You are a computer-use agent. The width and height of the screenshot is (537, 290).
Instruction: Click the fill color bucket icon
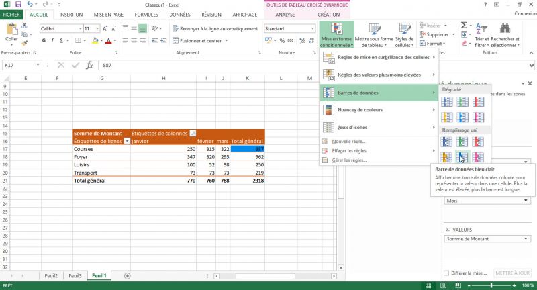tap(95, 41)
